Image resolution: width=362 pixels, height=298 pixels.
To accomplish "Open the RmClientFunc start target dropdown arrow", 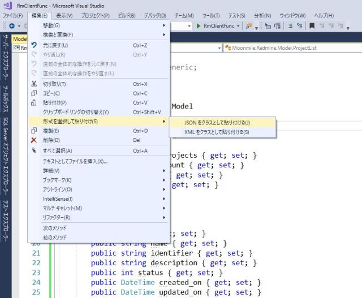I will [x=239, y=26].
